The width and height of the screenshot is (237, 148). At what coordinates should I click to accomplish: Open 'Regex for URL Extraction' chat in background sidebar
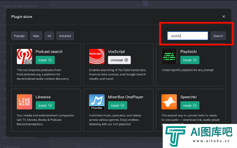coord(20,6)
